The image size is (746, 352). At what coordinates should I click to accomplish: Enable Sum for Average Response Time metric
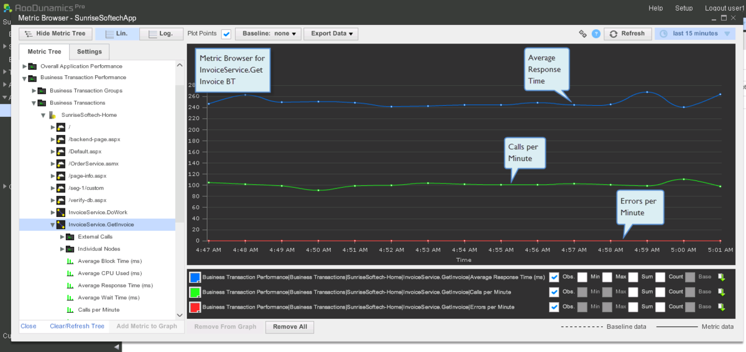[x=633, y=277]
